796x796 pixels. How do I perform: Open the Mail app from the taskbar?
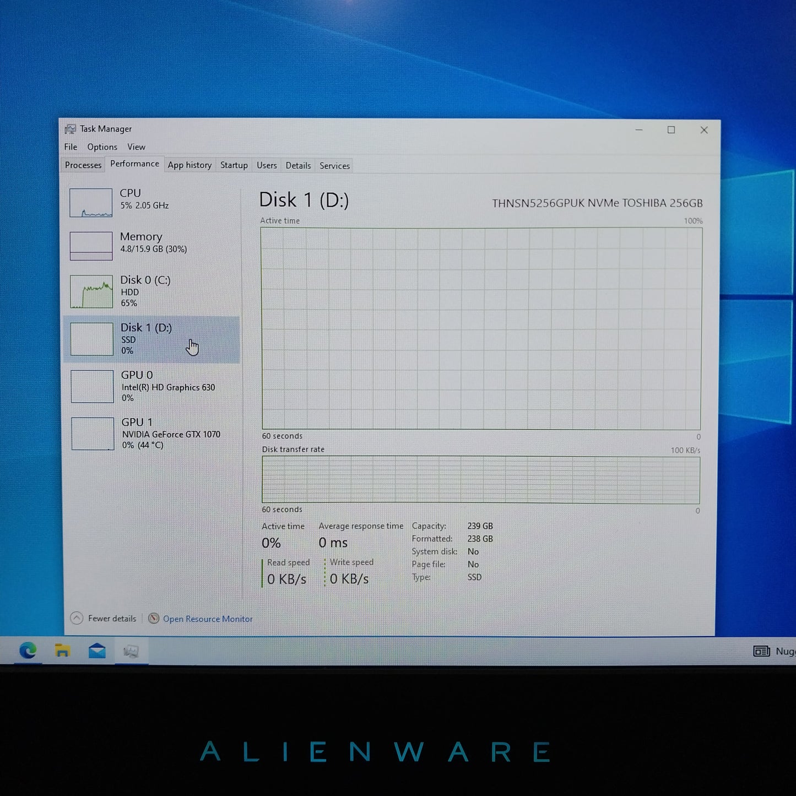click(x=97, y=651)
